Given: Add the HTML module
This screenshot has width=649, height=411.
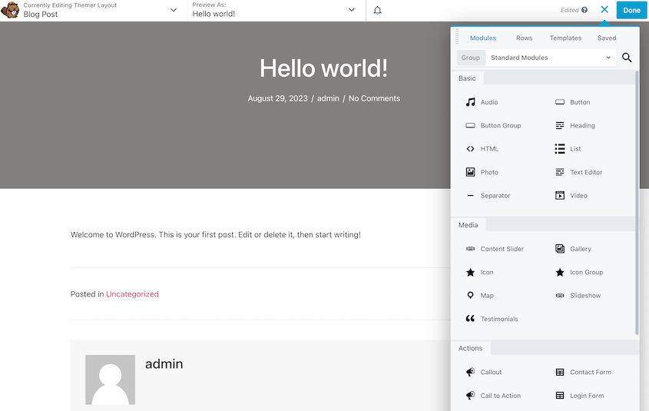Looking at the screenshot, I should click(x=482, y=148).
